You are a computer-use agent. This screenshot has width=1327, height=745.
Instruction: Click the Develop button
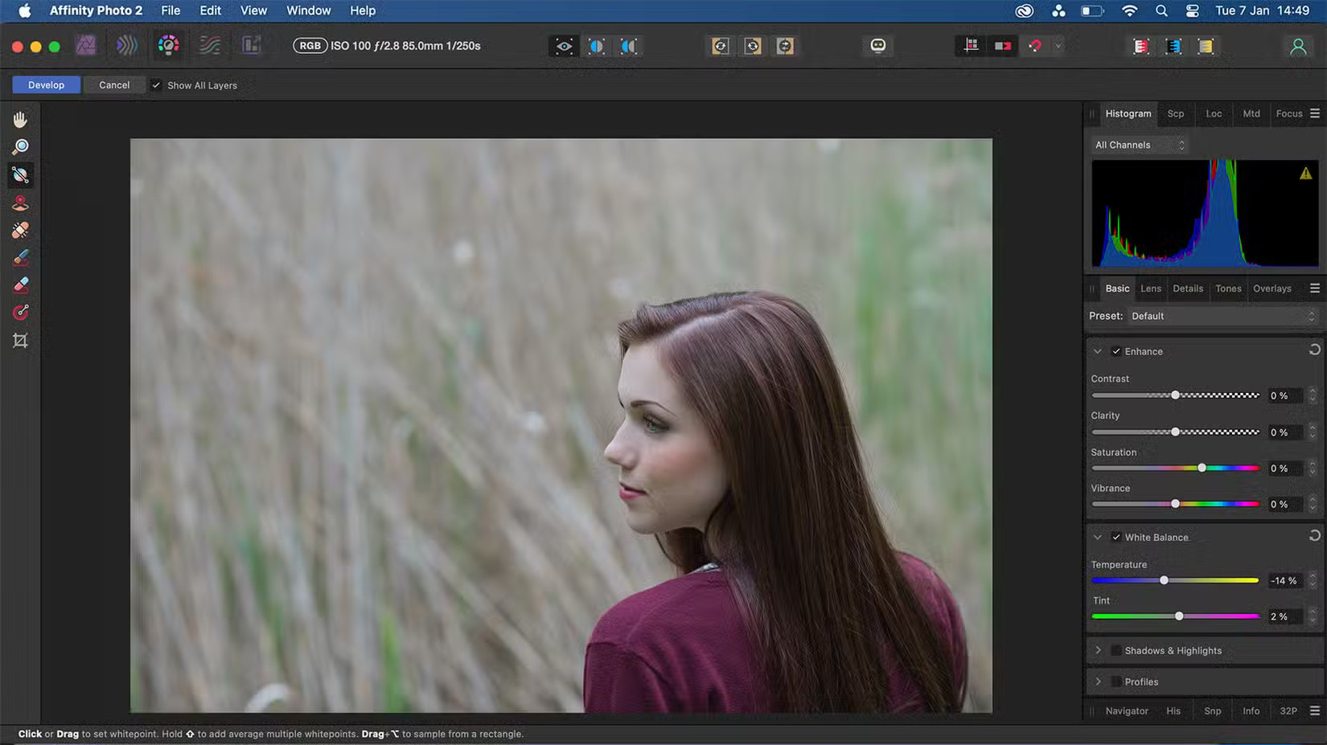pos(46,84)
